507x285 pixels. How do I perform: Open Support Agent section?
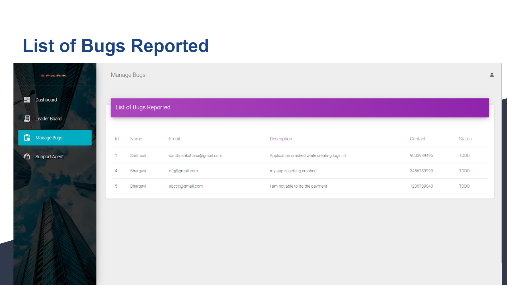pos(50,157)
